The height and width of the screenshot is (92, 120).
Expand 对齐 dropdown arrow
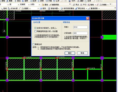(x=76, y=1)
